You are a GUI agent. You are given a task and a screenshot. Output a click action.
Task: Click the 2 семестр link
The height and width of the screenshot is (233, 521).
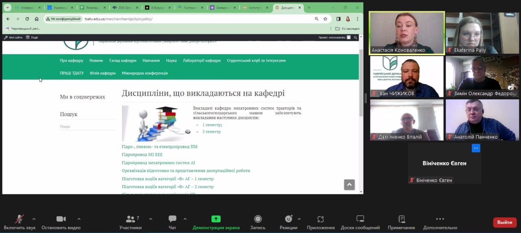(x=212, y=132)
